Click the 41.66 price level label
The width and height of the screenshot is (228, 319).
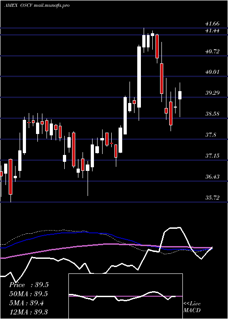pos(212,24)
